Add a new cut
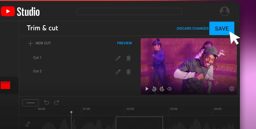Viewport: 256px width, 129px height. click(x=39, y=43)
